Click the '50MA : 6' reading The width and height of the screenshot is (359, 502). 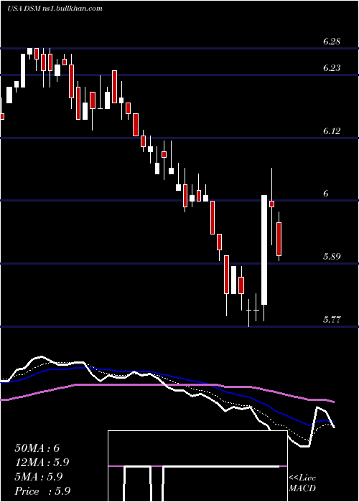point(37,448)
